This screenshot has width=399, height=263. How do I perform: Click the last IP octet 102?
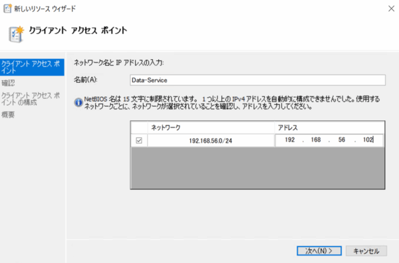click(x=368, y=139)
